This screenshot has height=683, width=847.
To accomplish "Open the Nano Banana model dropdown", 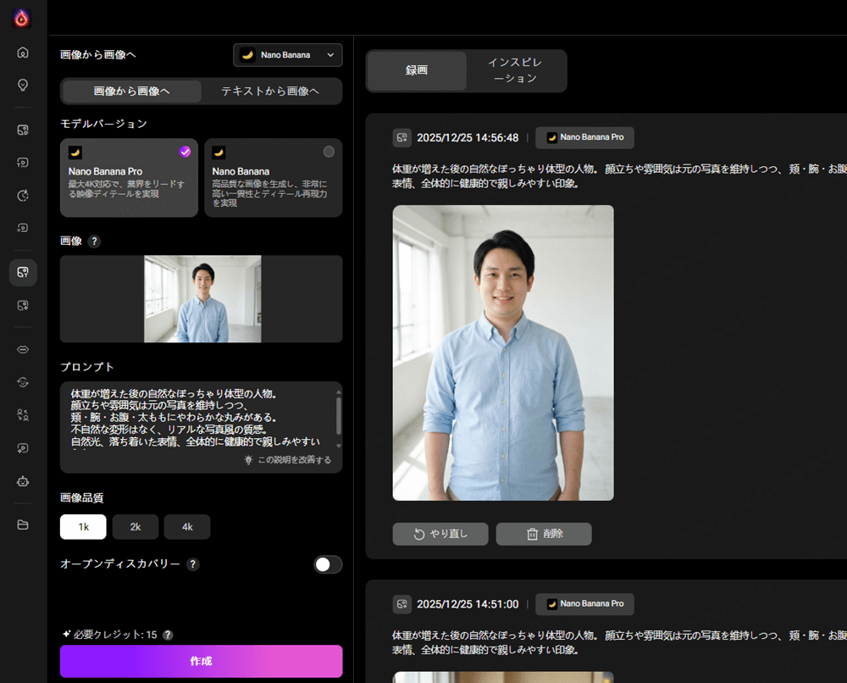I will point(287,54).
